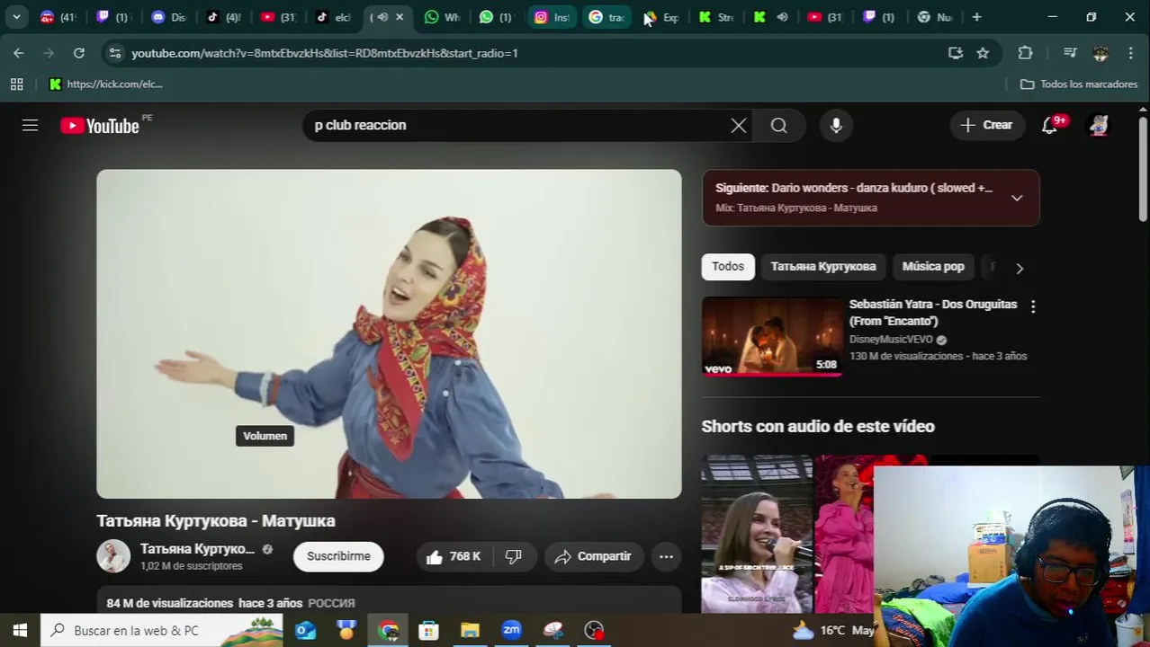Switch to the first WhatsApp tab

pyautogui.click(x=442, y=17)
